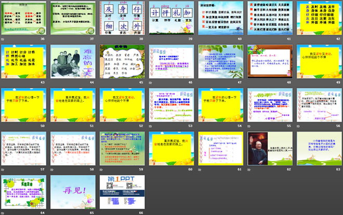Select slide 55 with the pink mind-map diagram
Image resolution: width=343 pixels, height=215 pixels.
tap(269, 104)
